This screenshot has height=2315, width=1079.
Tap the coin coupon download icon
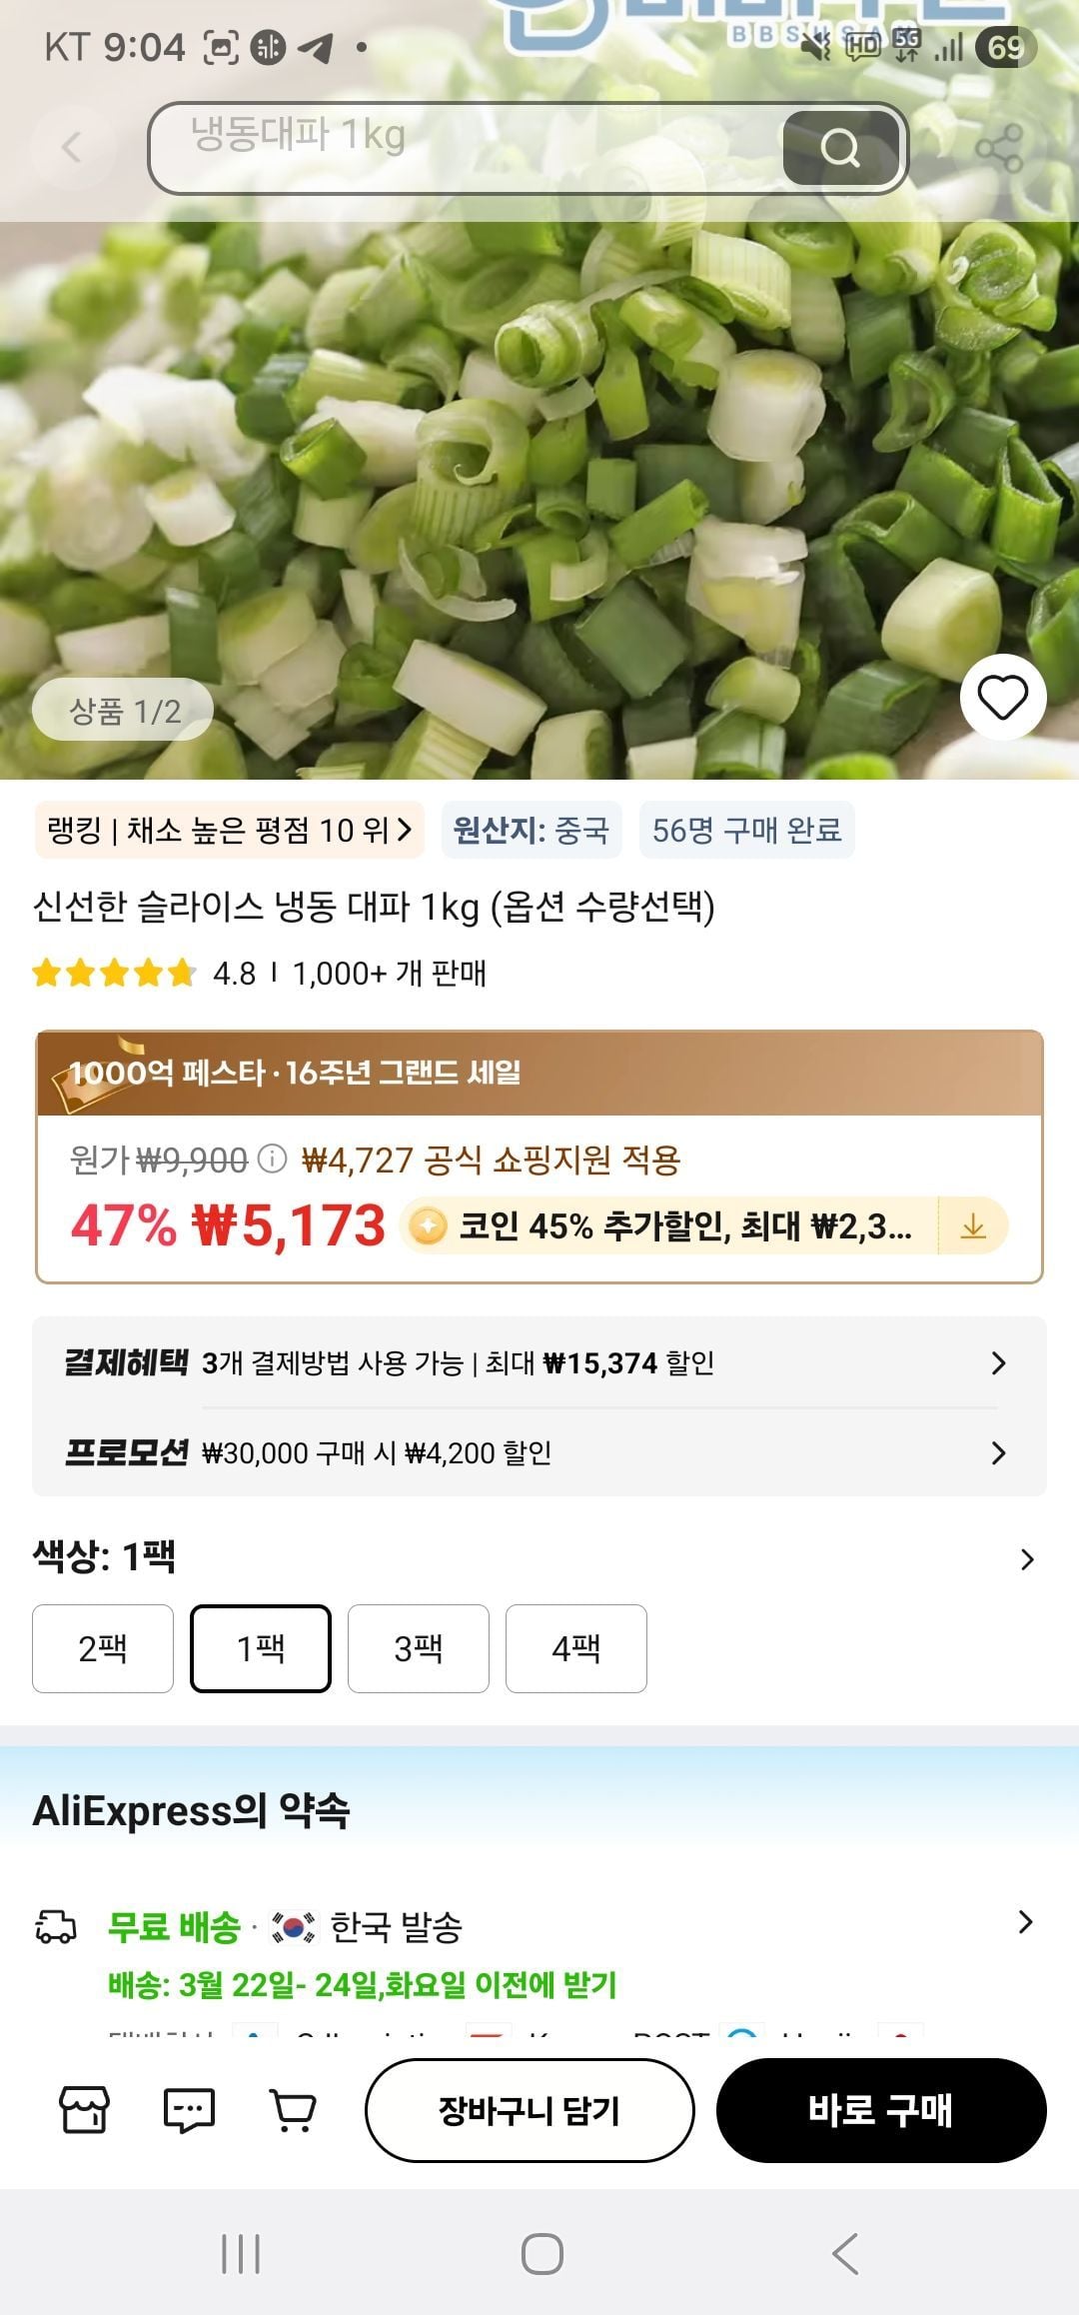tap(973, 1226)
